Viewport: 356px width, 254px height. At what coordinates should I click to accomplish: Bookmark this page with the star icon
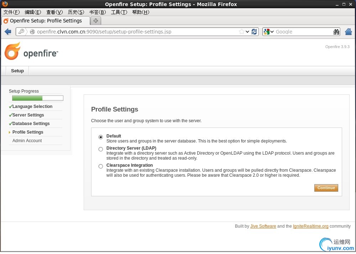242,32
